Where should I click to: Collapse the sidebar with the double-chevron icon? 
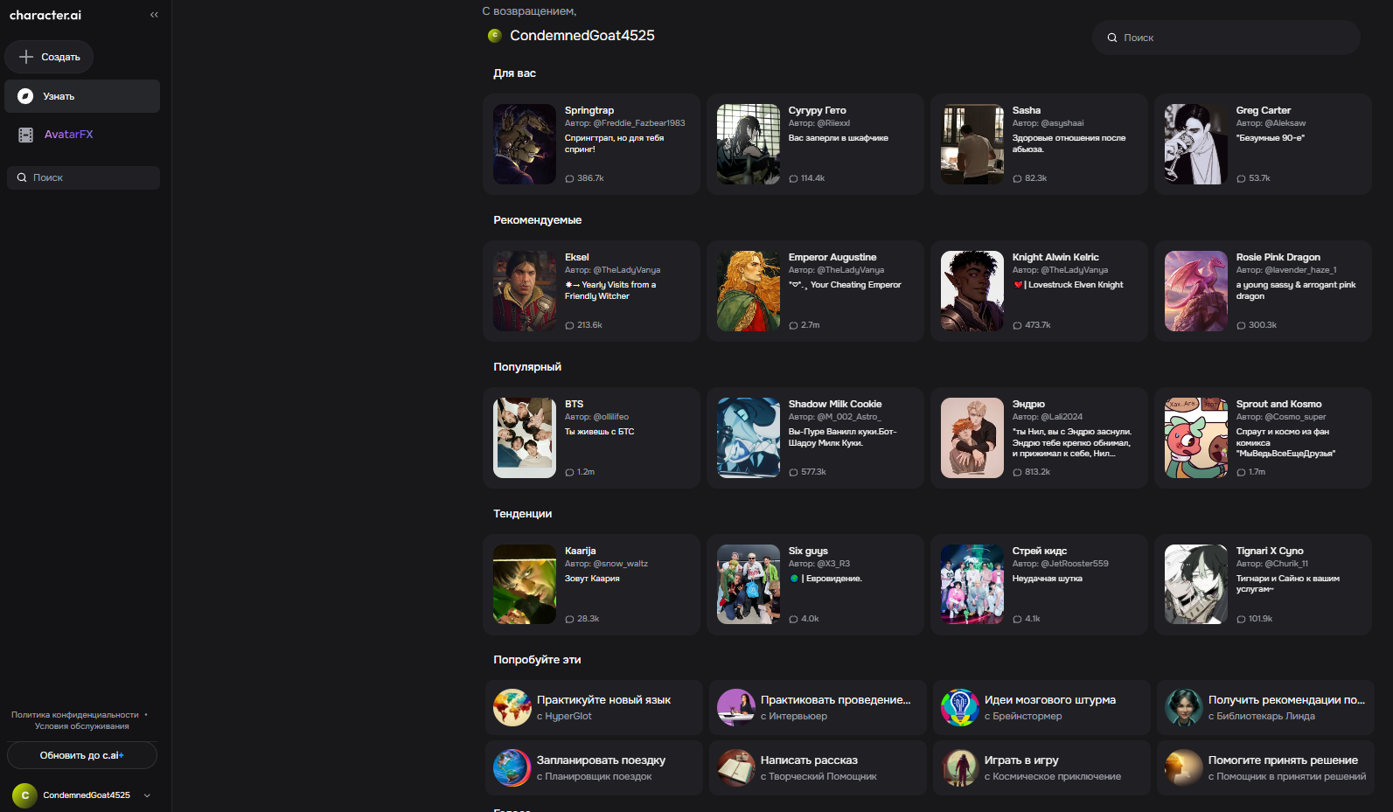pyautogui.click(x=154, y=15)
